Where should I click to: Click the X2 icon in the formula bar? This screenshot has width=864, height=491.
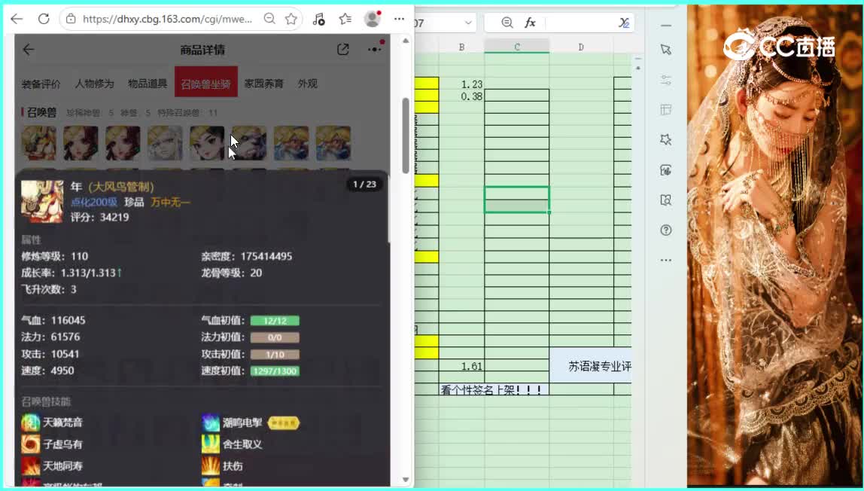[x=623, y=23]
